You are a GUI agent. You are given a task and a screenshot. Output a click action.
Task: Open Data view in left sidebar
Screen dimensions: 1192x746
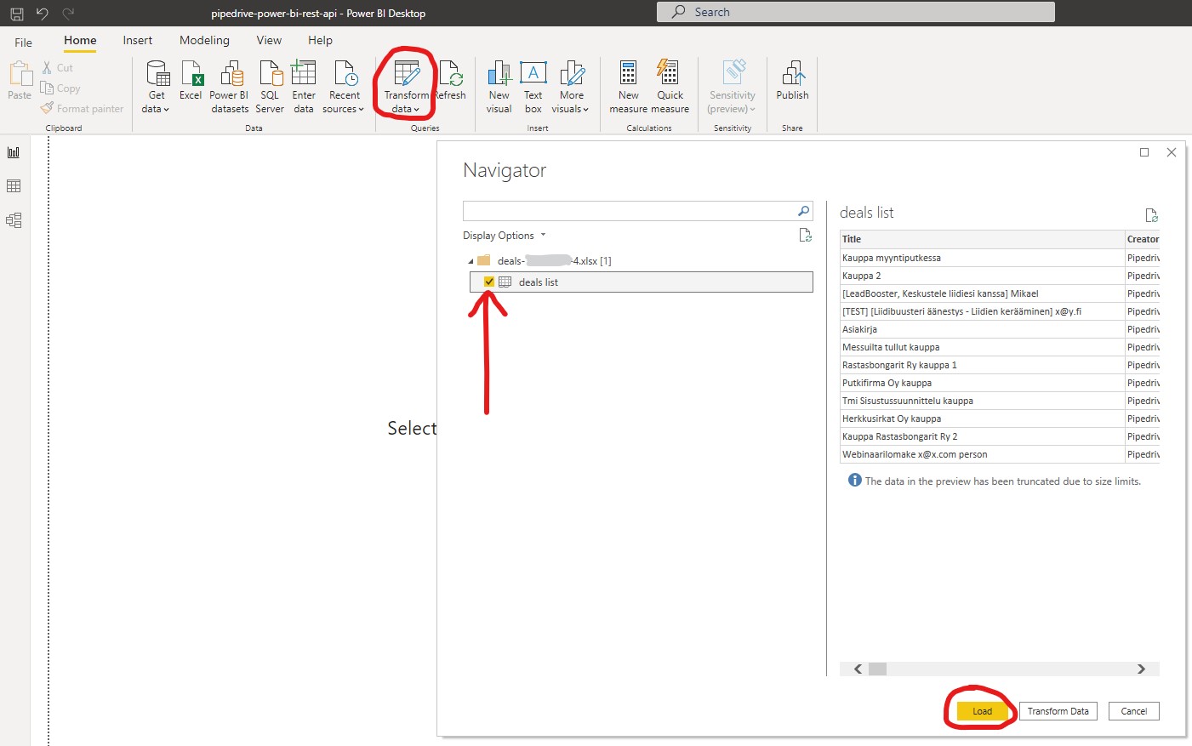click(x=14, y=186)
